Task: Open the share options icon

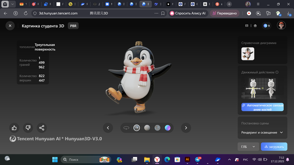Action: tap(41, 128)
